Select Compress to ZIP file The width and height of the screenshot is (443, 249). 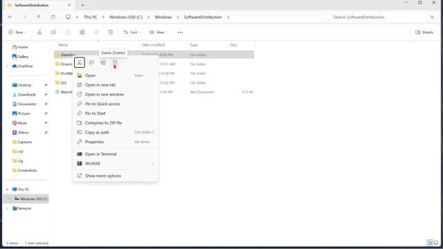[116, 123]
